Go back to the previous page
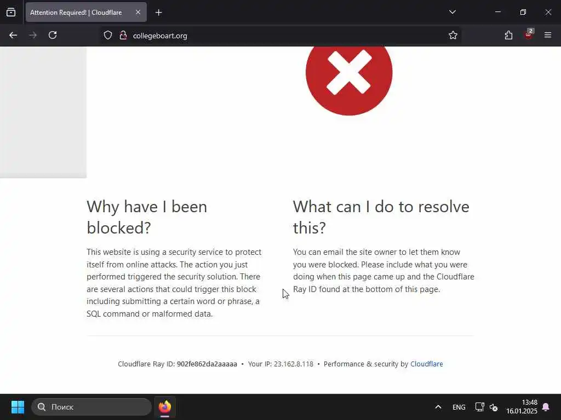Screen dimensions: 561x420 pyautogui.click(x=13, y=36)
